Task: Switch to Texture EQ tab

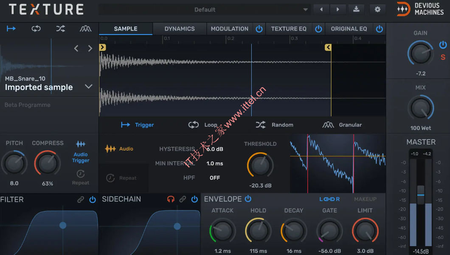Action: pyautogui.click(x=289, y=29)
